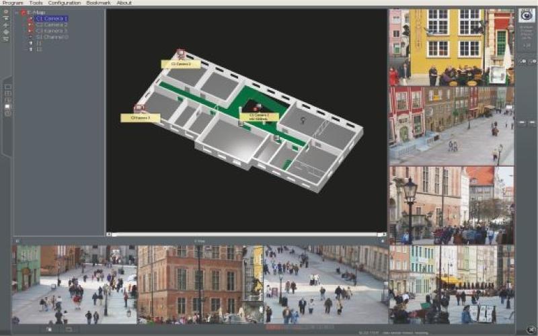This screenshot has height=336, width=538.
Task: Open the Bookmark menu
Action: (98, 3)
